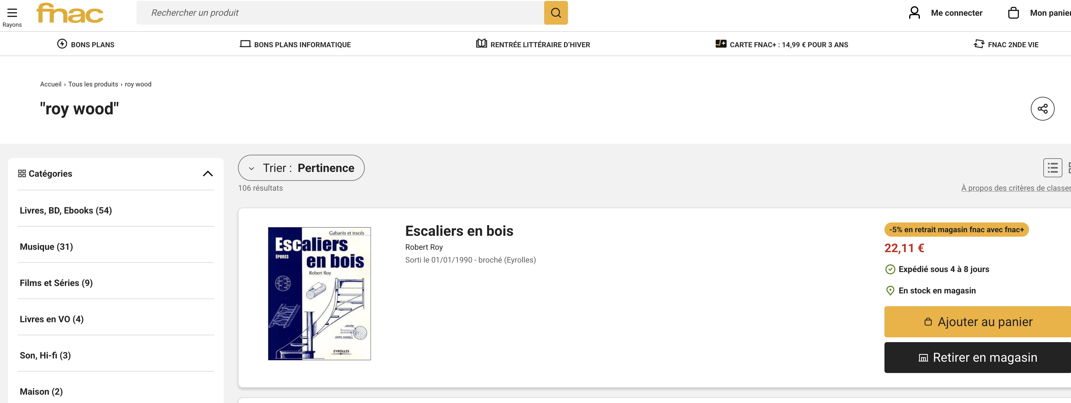Collapse the Catégories panel chevron
This screenshot has height=403, width=1071.
(x=207, y=173)
